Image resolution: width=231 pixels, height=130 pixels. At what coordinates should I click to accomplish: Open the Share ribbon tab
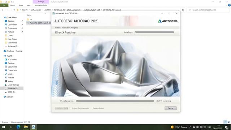(x=21, y=5)
